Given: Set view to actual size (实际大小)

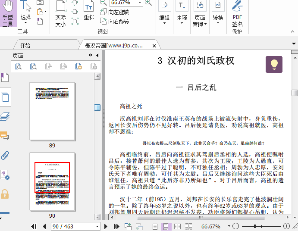Looking at the screenshot, I should [60, 14].
